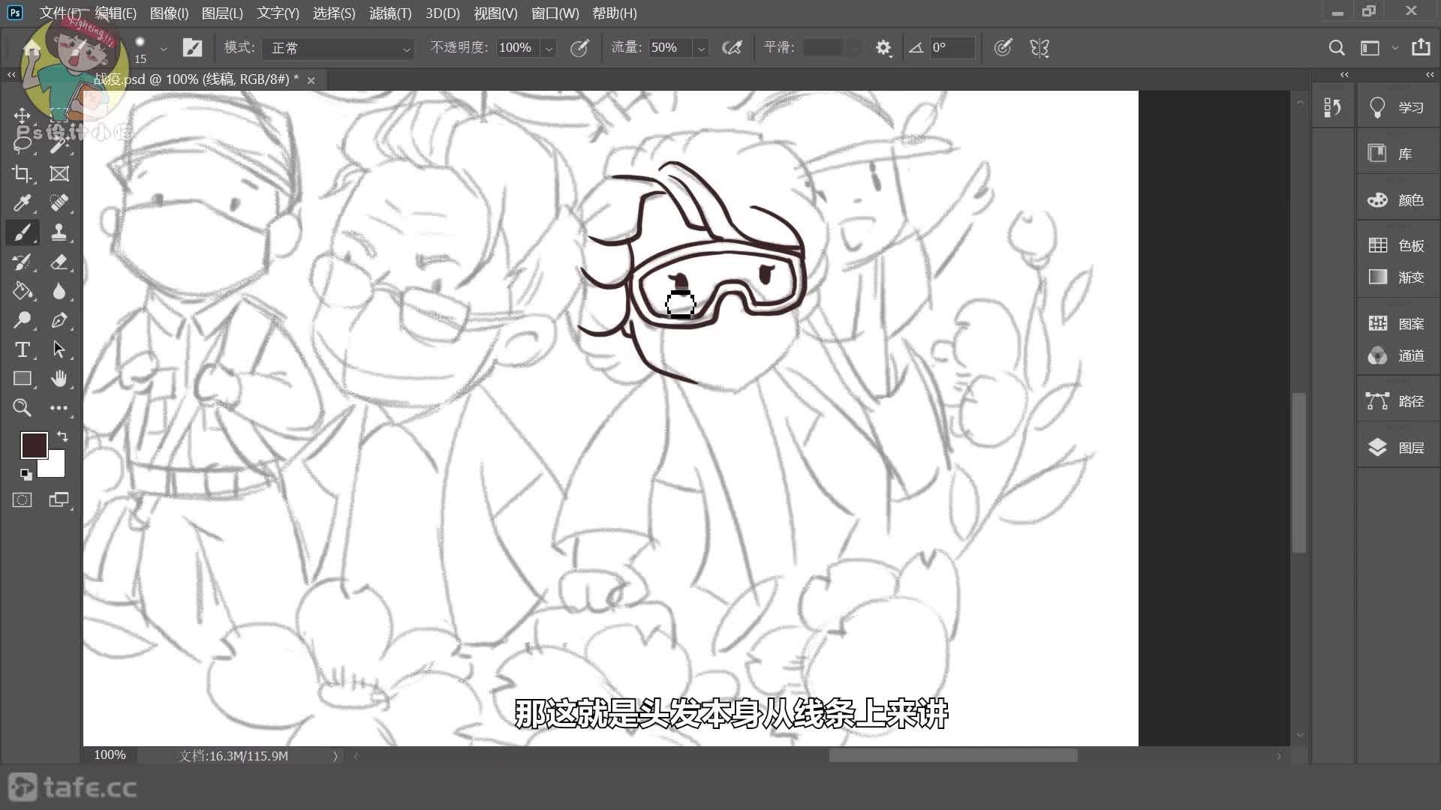The height and width of the screenshot is (810, 1441).
Task: Open the Edit Toolbar three-dots menu
Action: pyautogui.click(x=59, y=408)
